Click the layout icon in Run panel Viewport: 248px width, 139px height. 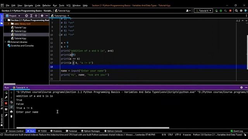[x=6, y=109]
